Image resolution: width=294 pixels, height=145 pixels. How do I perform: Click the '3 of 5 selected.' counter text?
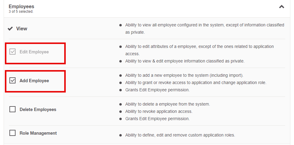coord(21,12)
